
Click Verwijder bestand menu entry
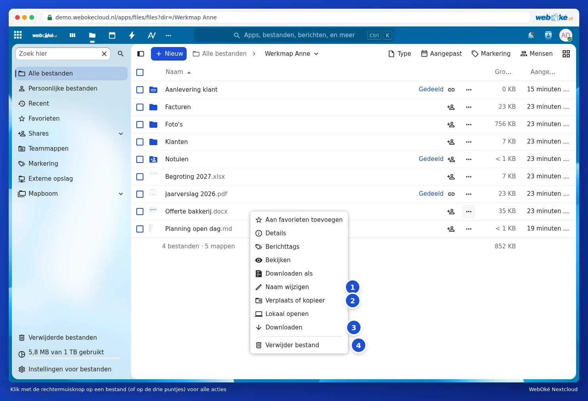299,345
